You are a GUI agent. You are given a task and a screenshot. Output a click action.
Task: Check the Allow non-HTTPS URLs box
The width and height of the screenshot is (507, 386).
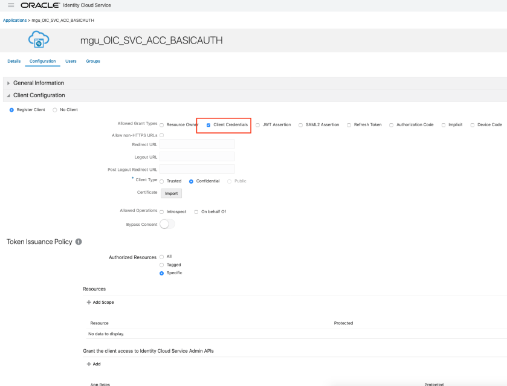[161, 135]
